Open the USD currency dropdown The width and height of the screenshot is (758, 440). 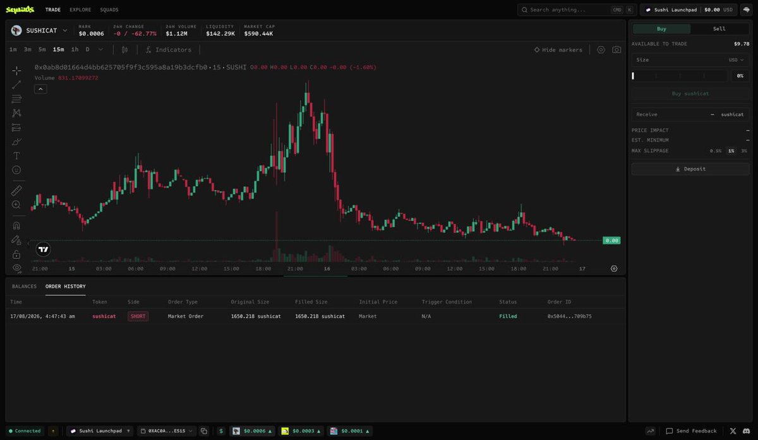737,60
